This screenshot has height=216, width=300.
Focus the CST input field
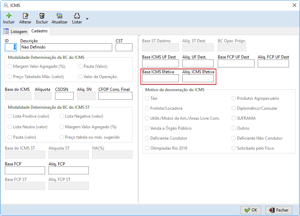[124, 47]
